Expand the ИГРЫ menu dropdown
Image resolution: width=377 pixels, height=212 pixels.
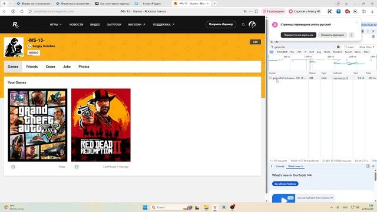[x=56, y=25]
